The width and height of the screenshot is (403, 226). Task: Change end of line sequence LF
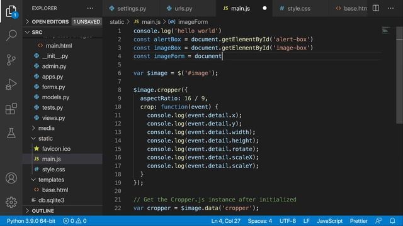[x=306, y=221]
